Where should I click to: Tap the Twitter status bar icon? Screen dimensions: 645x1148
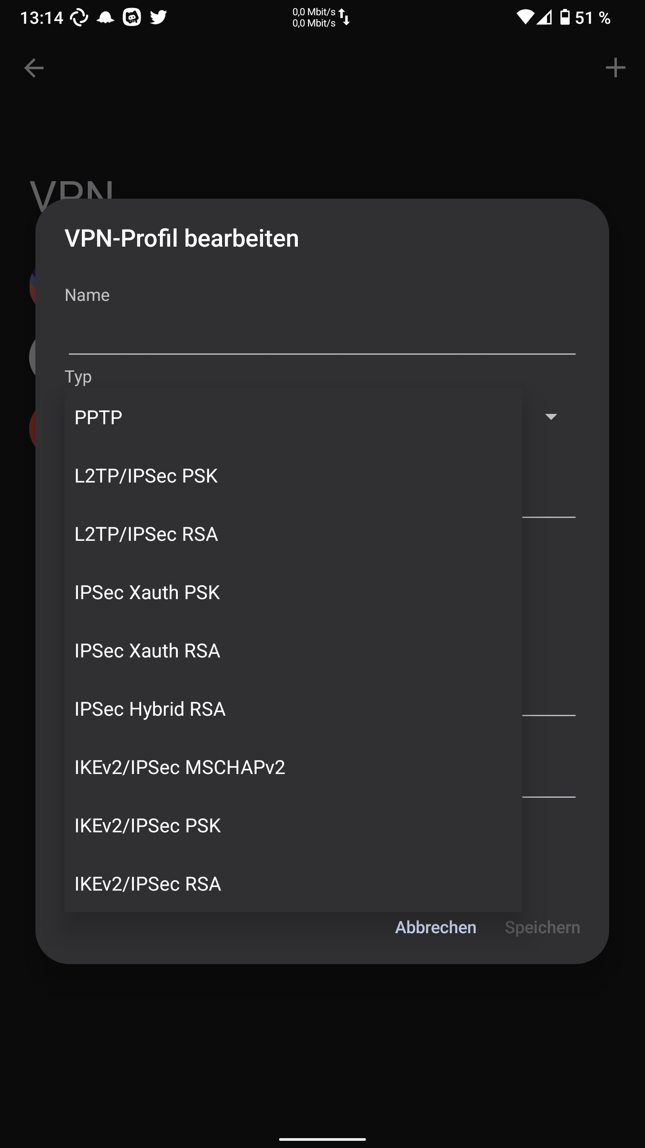pyautogui.click(x=158, y=17)
